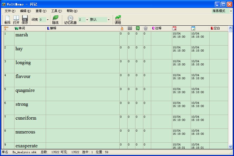Click first date cell in longing row

click(181, 66)
